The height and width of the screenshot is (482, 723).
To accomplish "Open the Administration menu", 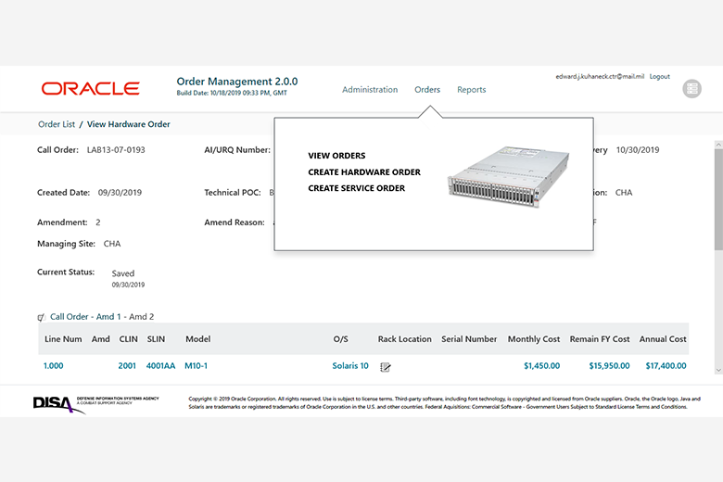I will point(370,90).
